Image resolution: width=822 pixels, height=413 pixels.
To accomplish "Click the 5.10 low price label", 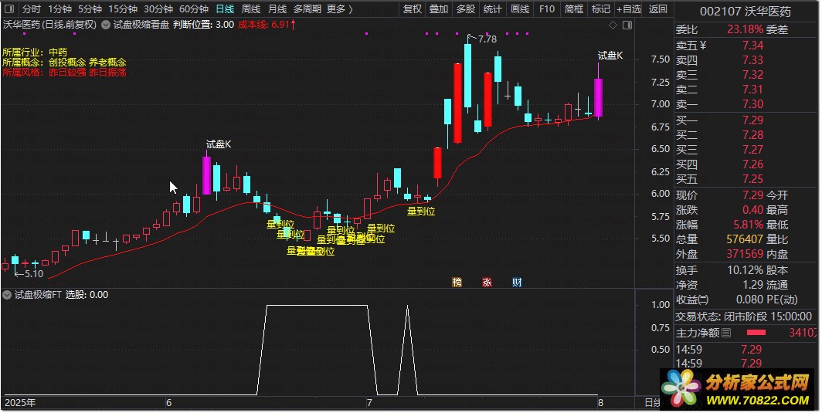I will click(34, 273).
